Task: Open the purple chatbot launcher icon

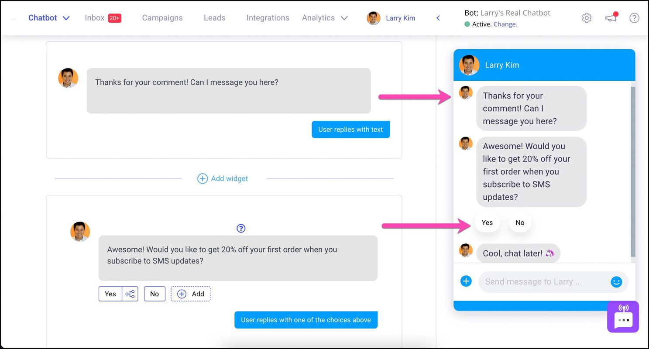Action: coord(623,317)
